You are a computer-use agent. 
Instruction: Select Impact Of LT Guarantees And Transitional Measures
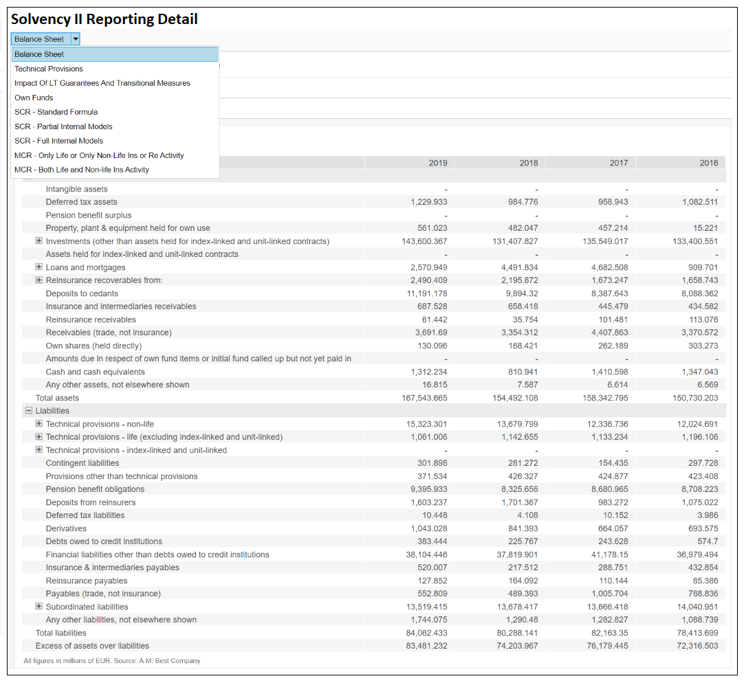point(102,82)
